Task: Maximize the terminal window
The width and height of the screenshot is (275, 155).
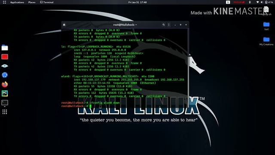Action: point(180,25)
